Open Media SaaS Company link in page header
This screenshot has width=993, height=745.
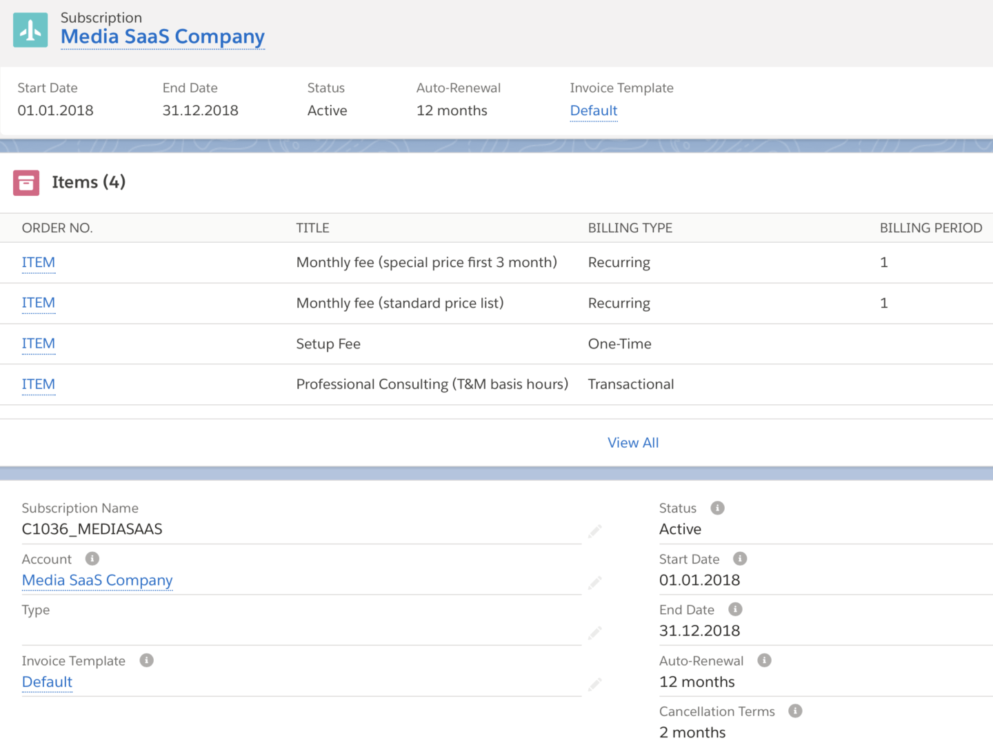[x=163, y=37]
